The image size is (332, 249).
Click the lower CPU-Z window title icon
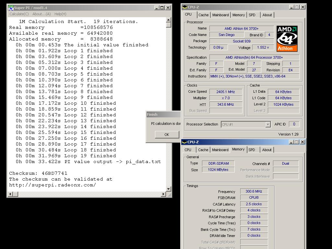pyautogui.click(x=184, y=142)
